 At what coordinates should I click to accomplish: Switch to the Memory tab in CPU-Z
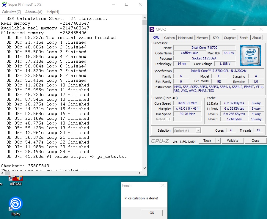pyautogui.click(x=202, y=38)
